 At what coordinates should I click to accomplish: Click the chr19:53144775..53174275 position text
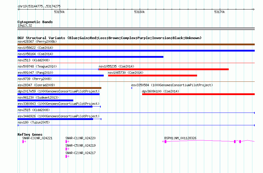(x=39, y=7)
